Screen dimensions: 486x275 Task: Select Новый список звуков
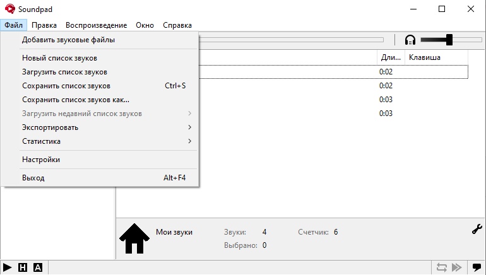coord(100,58)
